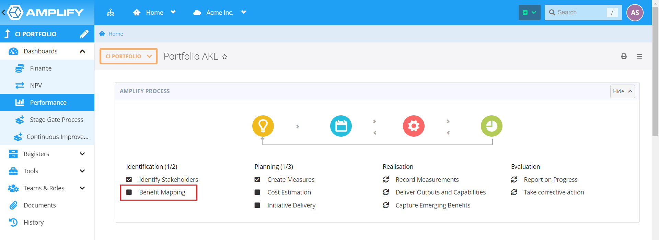This screenshot has width=659, height=240.
Task: Click the refresh icon beside Record Measurements
Action: click(386, 179)
